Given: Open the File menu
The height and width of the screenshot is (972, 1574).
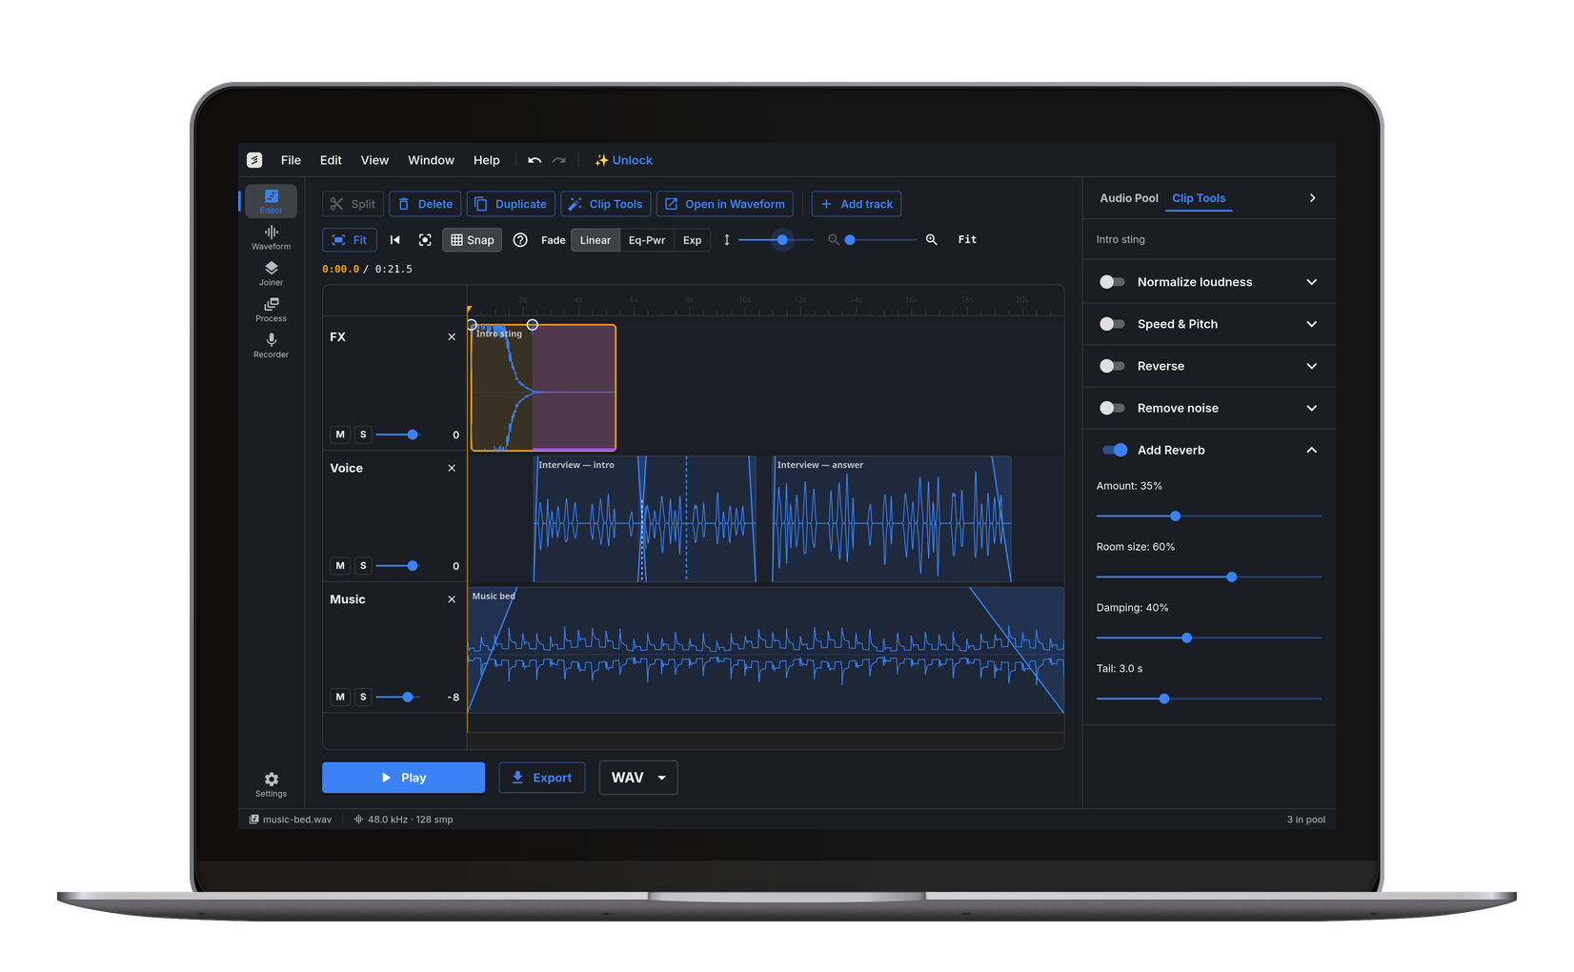Looking at the screenshot, I should point(291,160).
